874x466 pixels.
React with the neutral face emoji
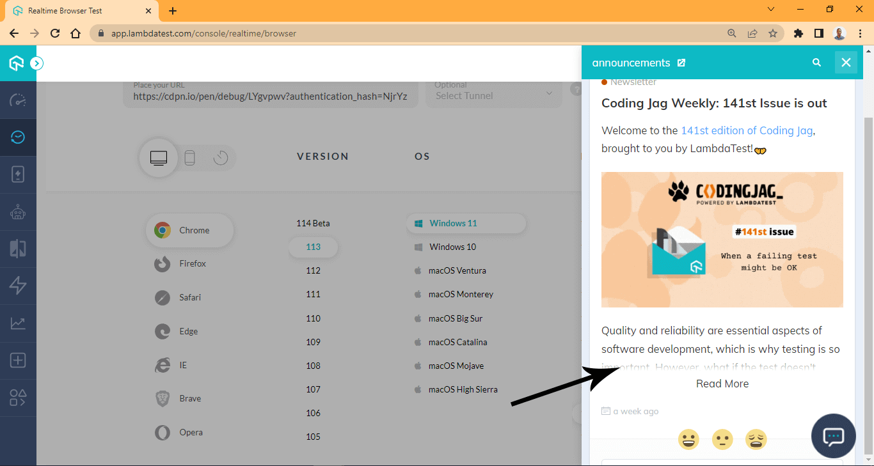click(722, 439)
